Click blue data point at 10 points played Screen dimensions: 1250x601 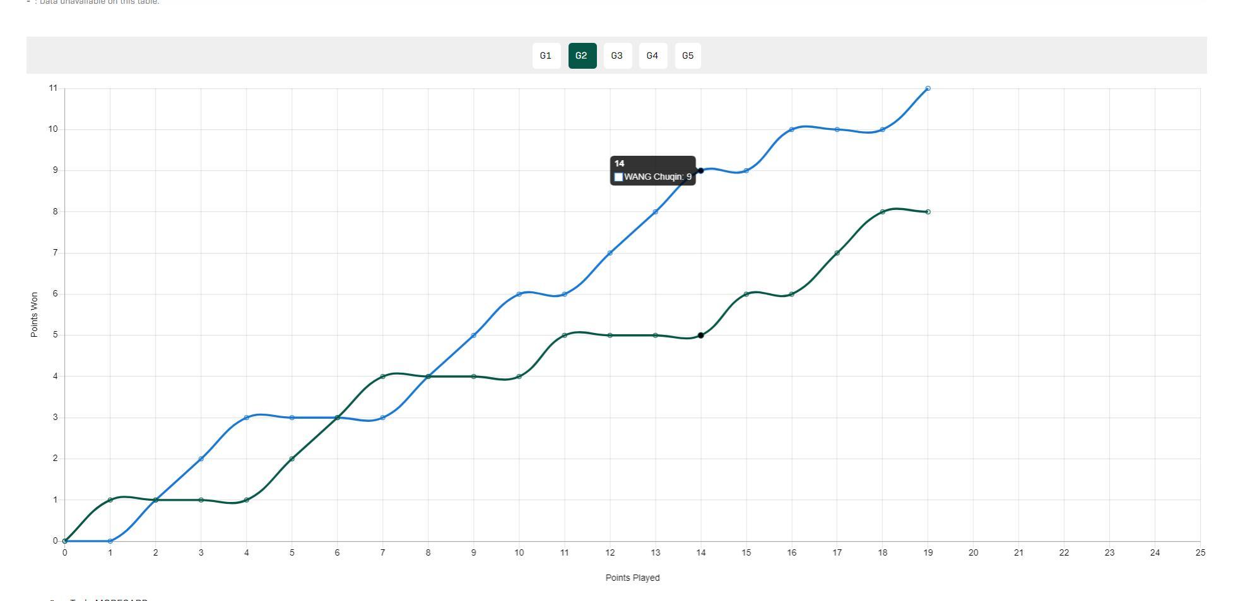click(x=519, y=294)
